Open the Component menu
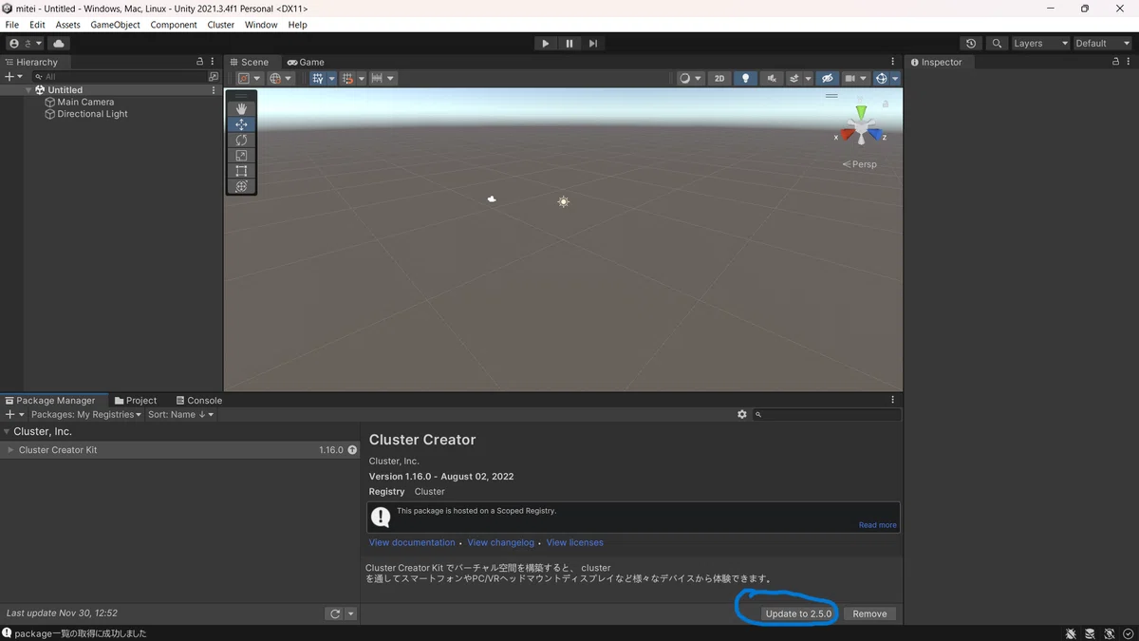Viewport: 1139px width, 641px height. click(x=174, y=25)
